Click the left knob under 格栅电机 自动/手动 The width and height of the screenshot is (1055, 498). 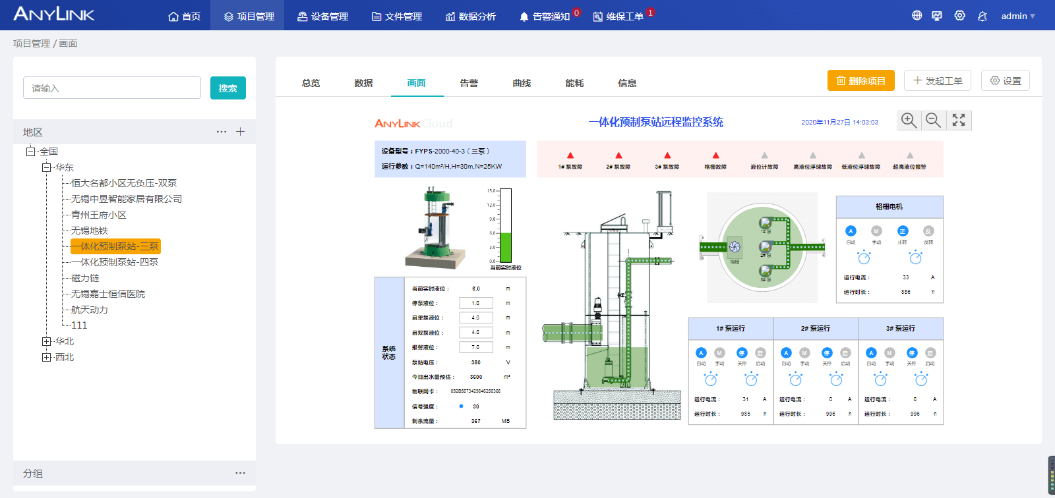pos(864,258)
